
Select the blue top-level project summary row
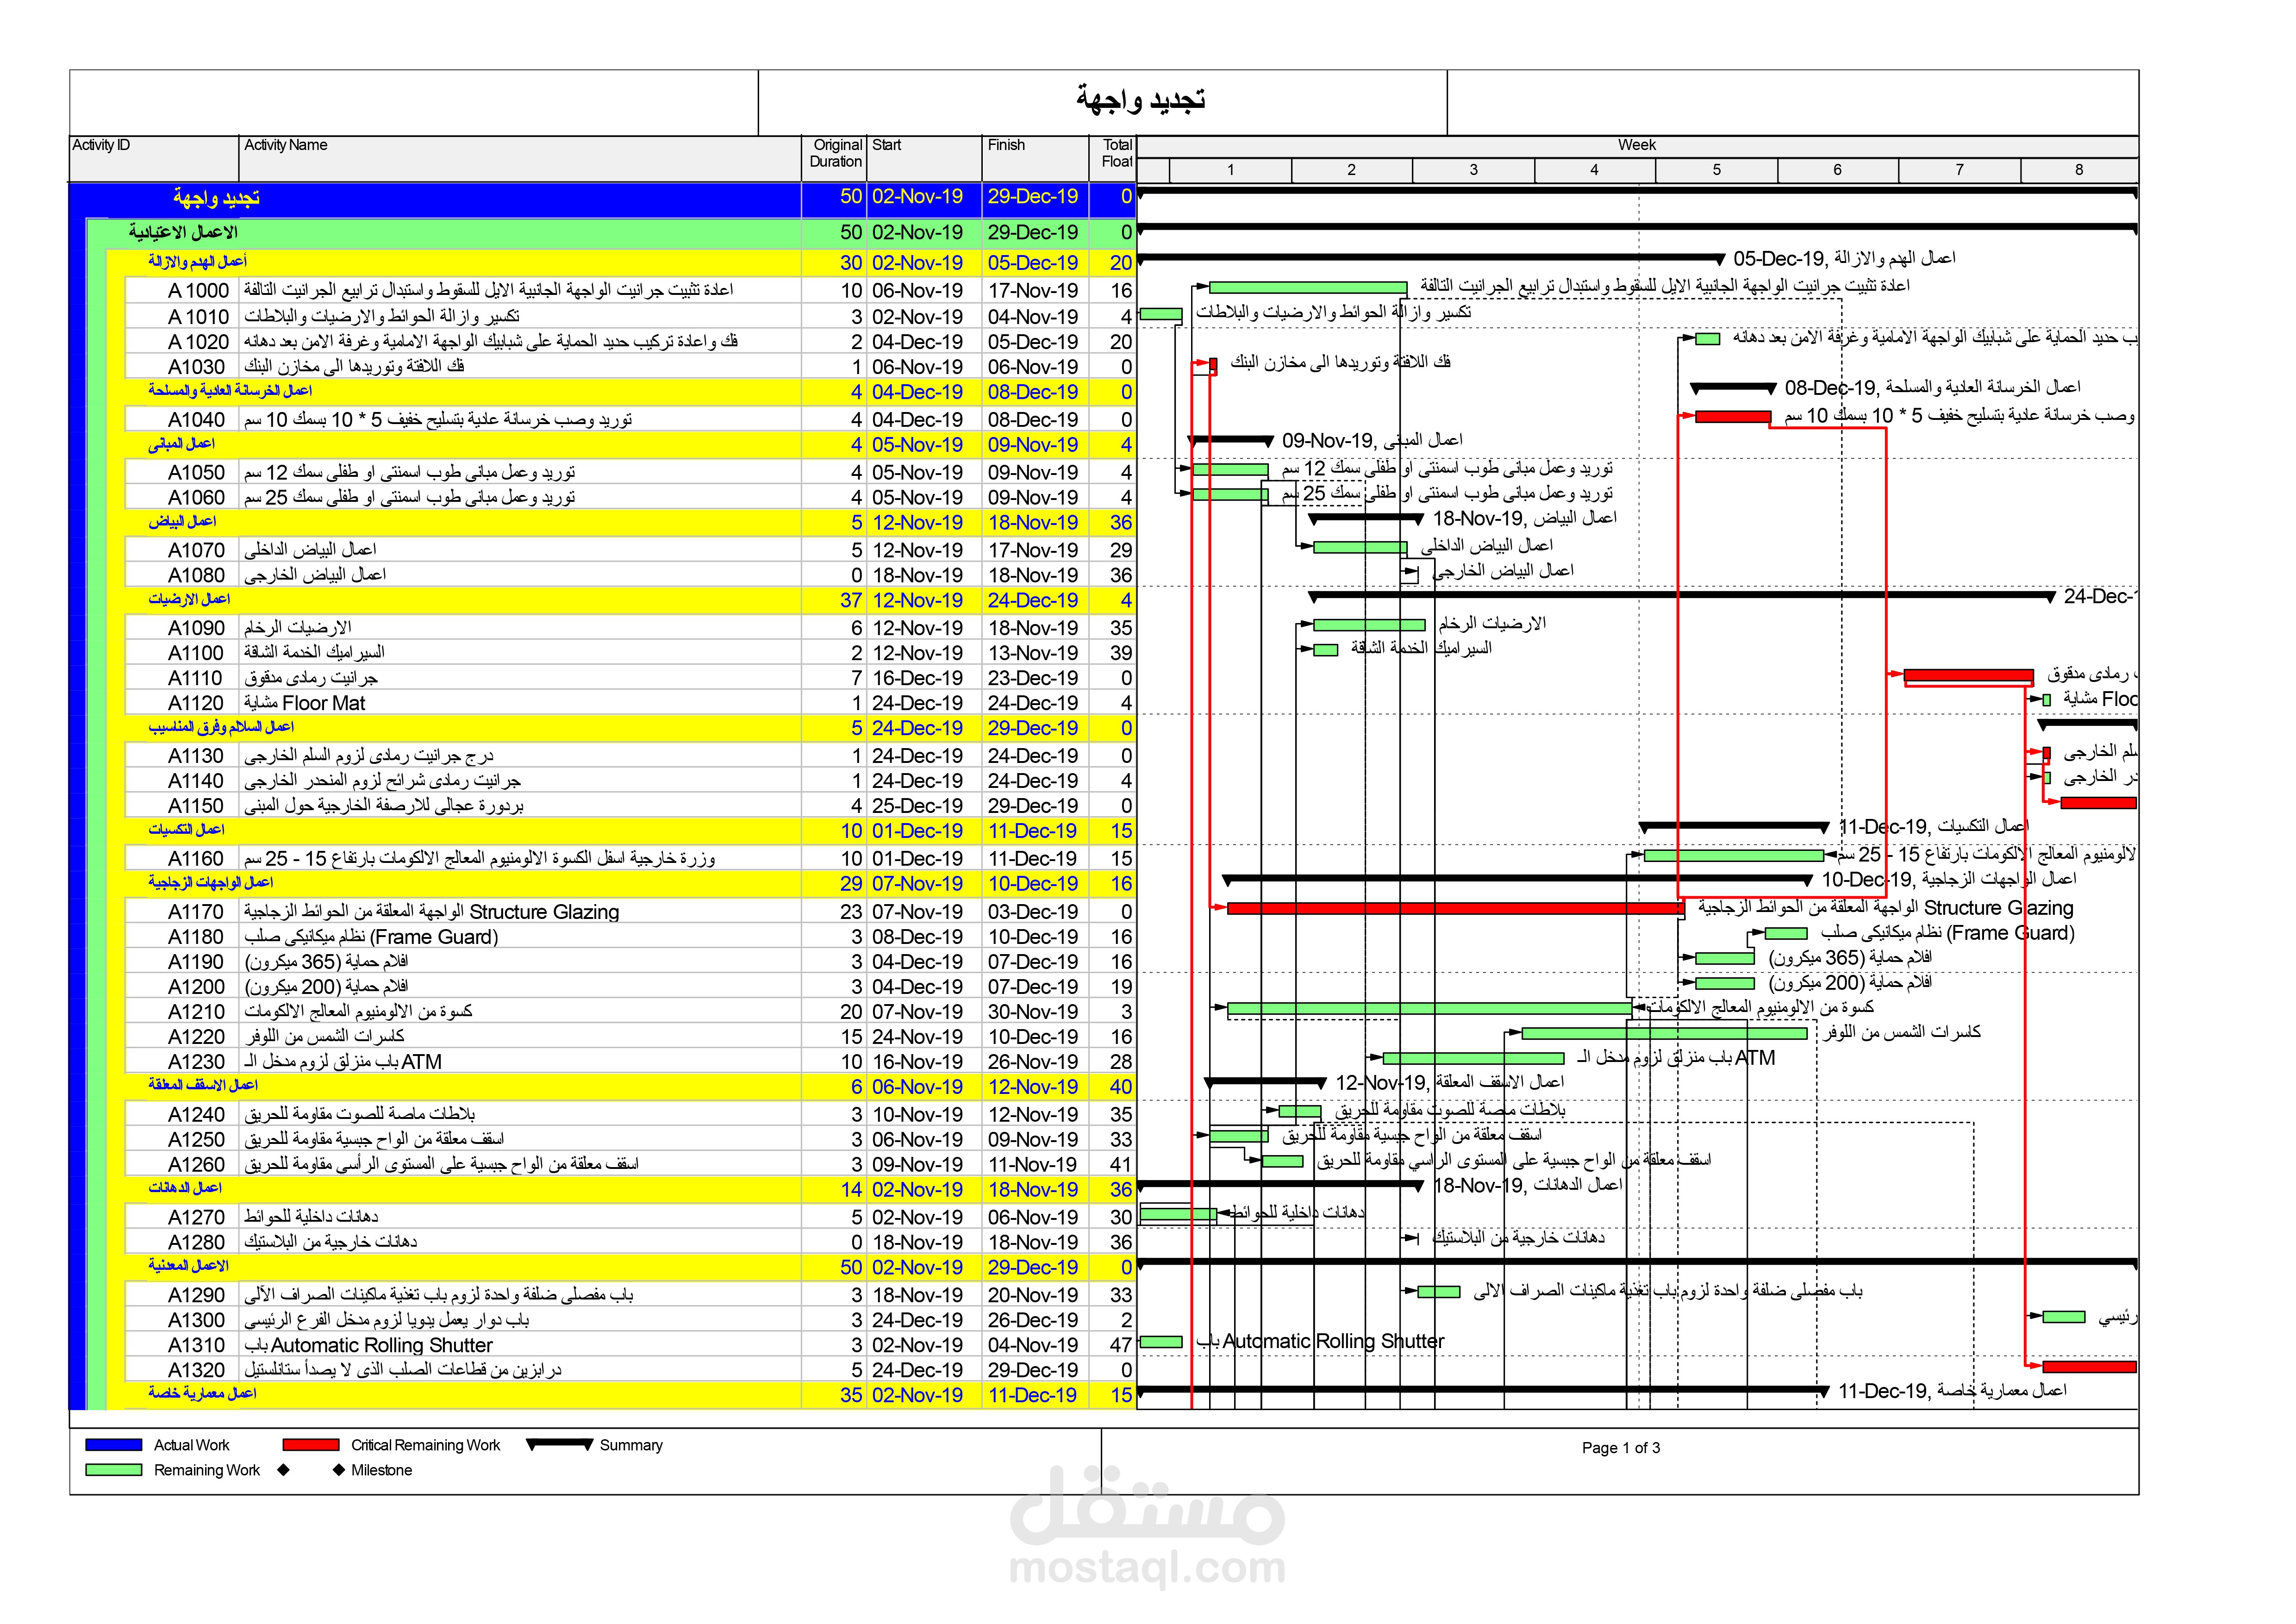click(x=216, y=197)
